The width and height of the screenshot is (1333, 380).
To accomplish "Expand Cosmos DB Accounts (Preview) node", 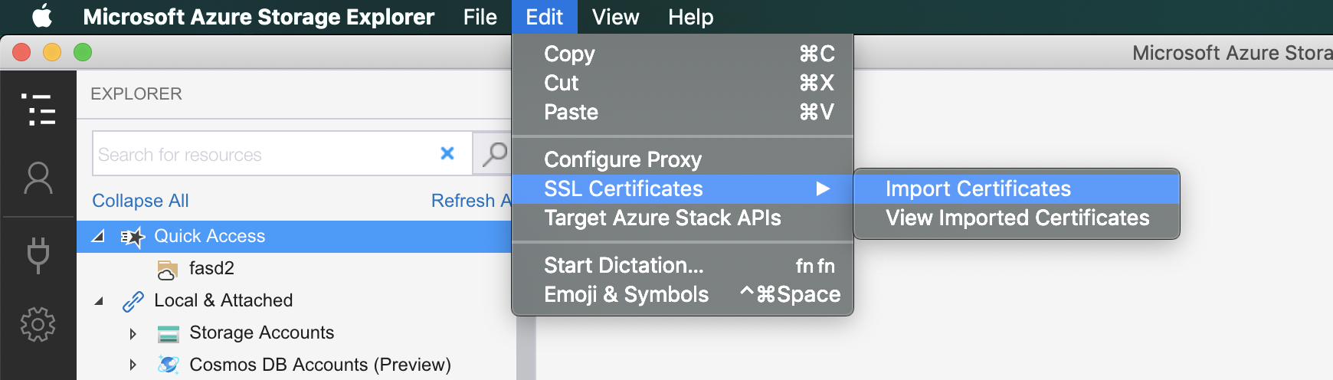I will [133, 365].
